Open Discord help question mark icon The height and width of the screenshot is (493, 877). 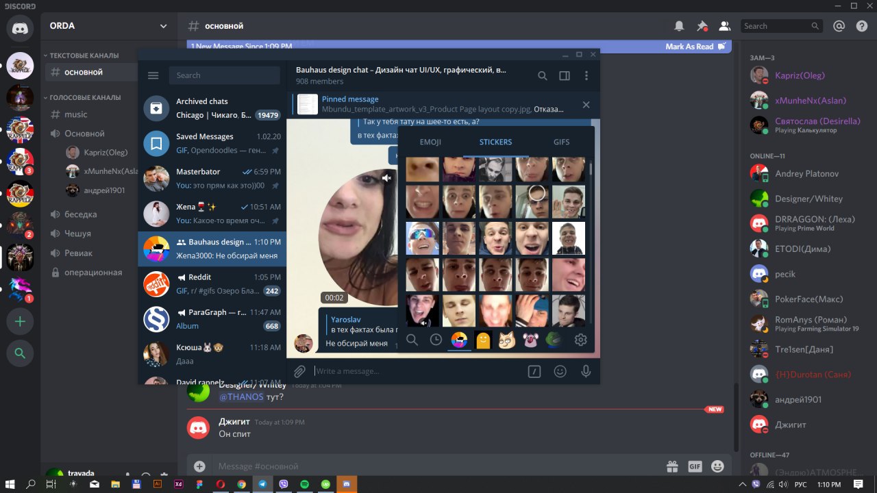click(x=861, y=26)
